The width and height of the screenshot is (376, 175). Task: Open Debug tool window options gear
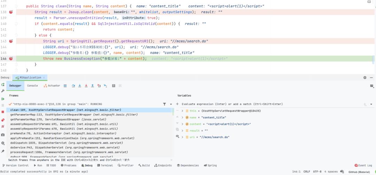(x=365, y=78)
